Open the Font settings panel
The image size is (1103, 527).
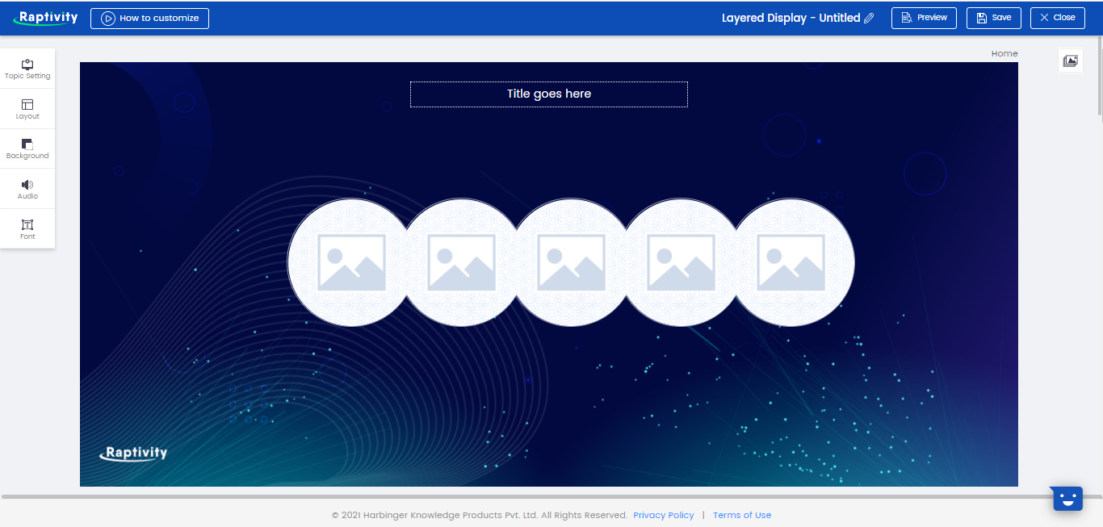click(x=27, y=228)
